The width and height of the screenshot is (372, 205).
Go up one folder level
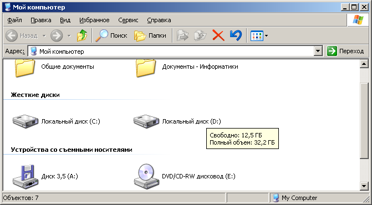pos(82,36)
